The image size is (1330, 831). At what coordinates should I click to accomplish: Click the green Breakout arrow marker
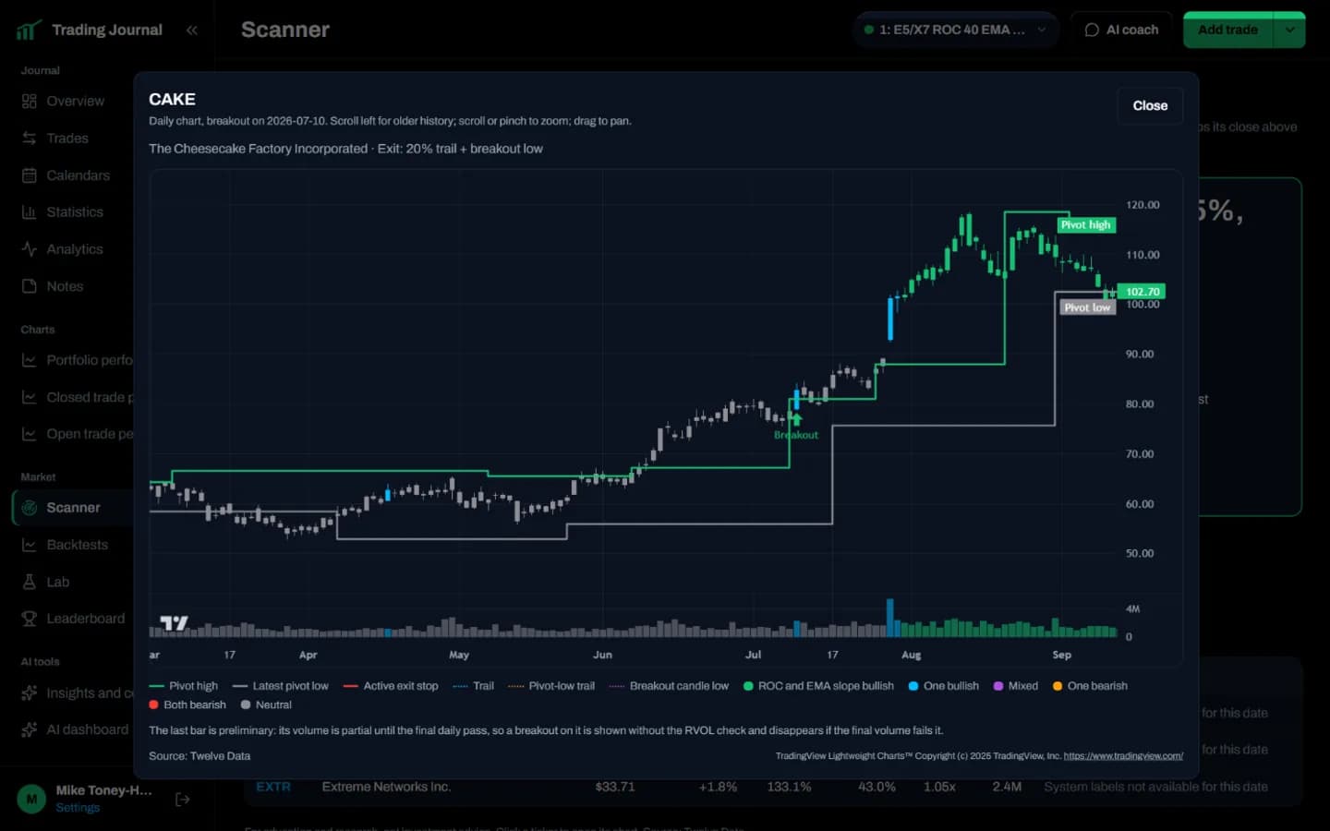coord(796,419)
